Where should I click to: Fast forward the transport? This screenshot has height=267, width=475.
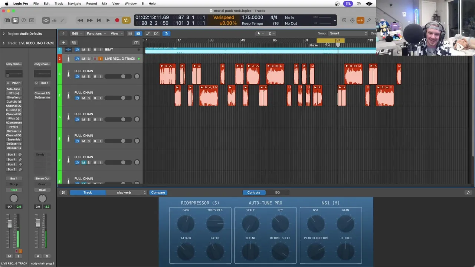[x=89, y=20]
